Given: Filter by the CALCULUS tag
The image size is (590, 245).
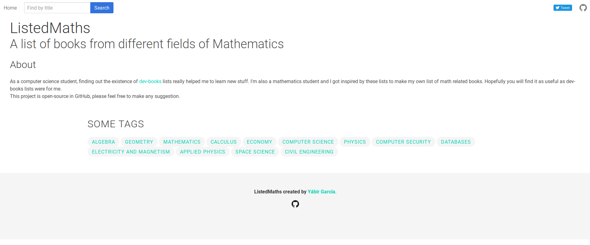Looking at the screenshot, I should point(223,142).
